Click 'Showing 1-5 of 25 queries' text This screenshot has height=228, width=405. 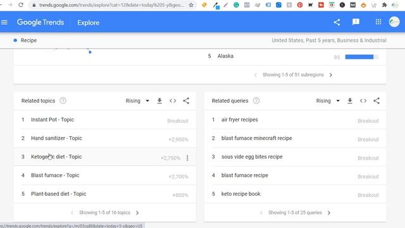(x=295, y=213)
